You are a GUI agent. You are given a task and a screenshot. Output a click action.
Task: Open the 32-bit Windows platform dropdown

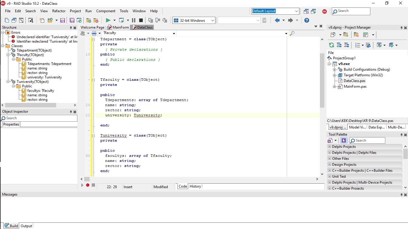tap(212, 20)
